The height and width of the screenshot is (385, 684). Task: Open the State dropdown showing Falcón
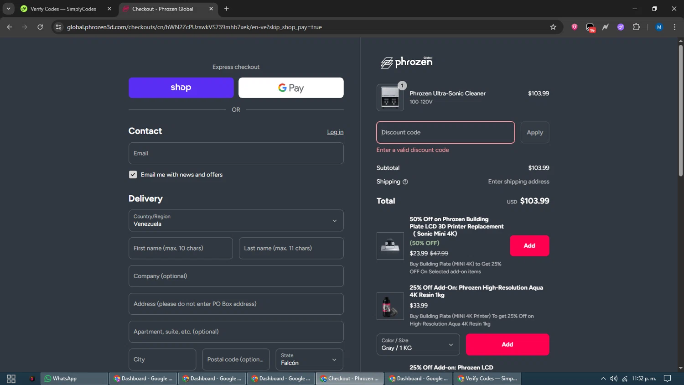click(x=309, y=359)
